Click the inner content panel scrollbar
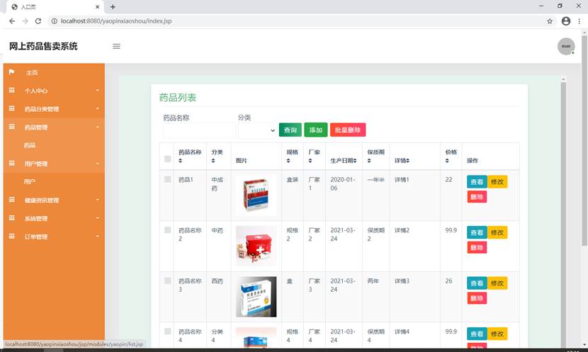This screenshot has height=352, width=588. (563, 214)
